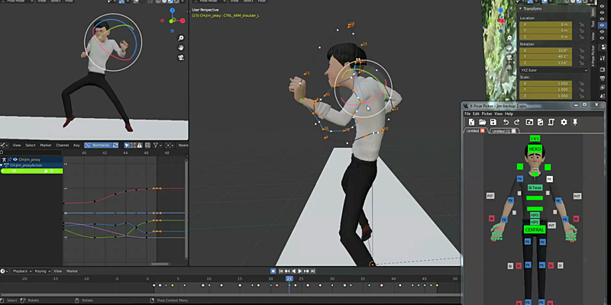This screenshot has height=305, width=611.
Task: Toggle auto-keying record button on timeline
Action: point(273,271)
